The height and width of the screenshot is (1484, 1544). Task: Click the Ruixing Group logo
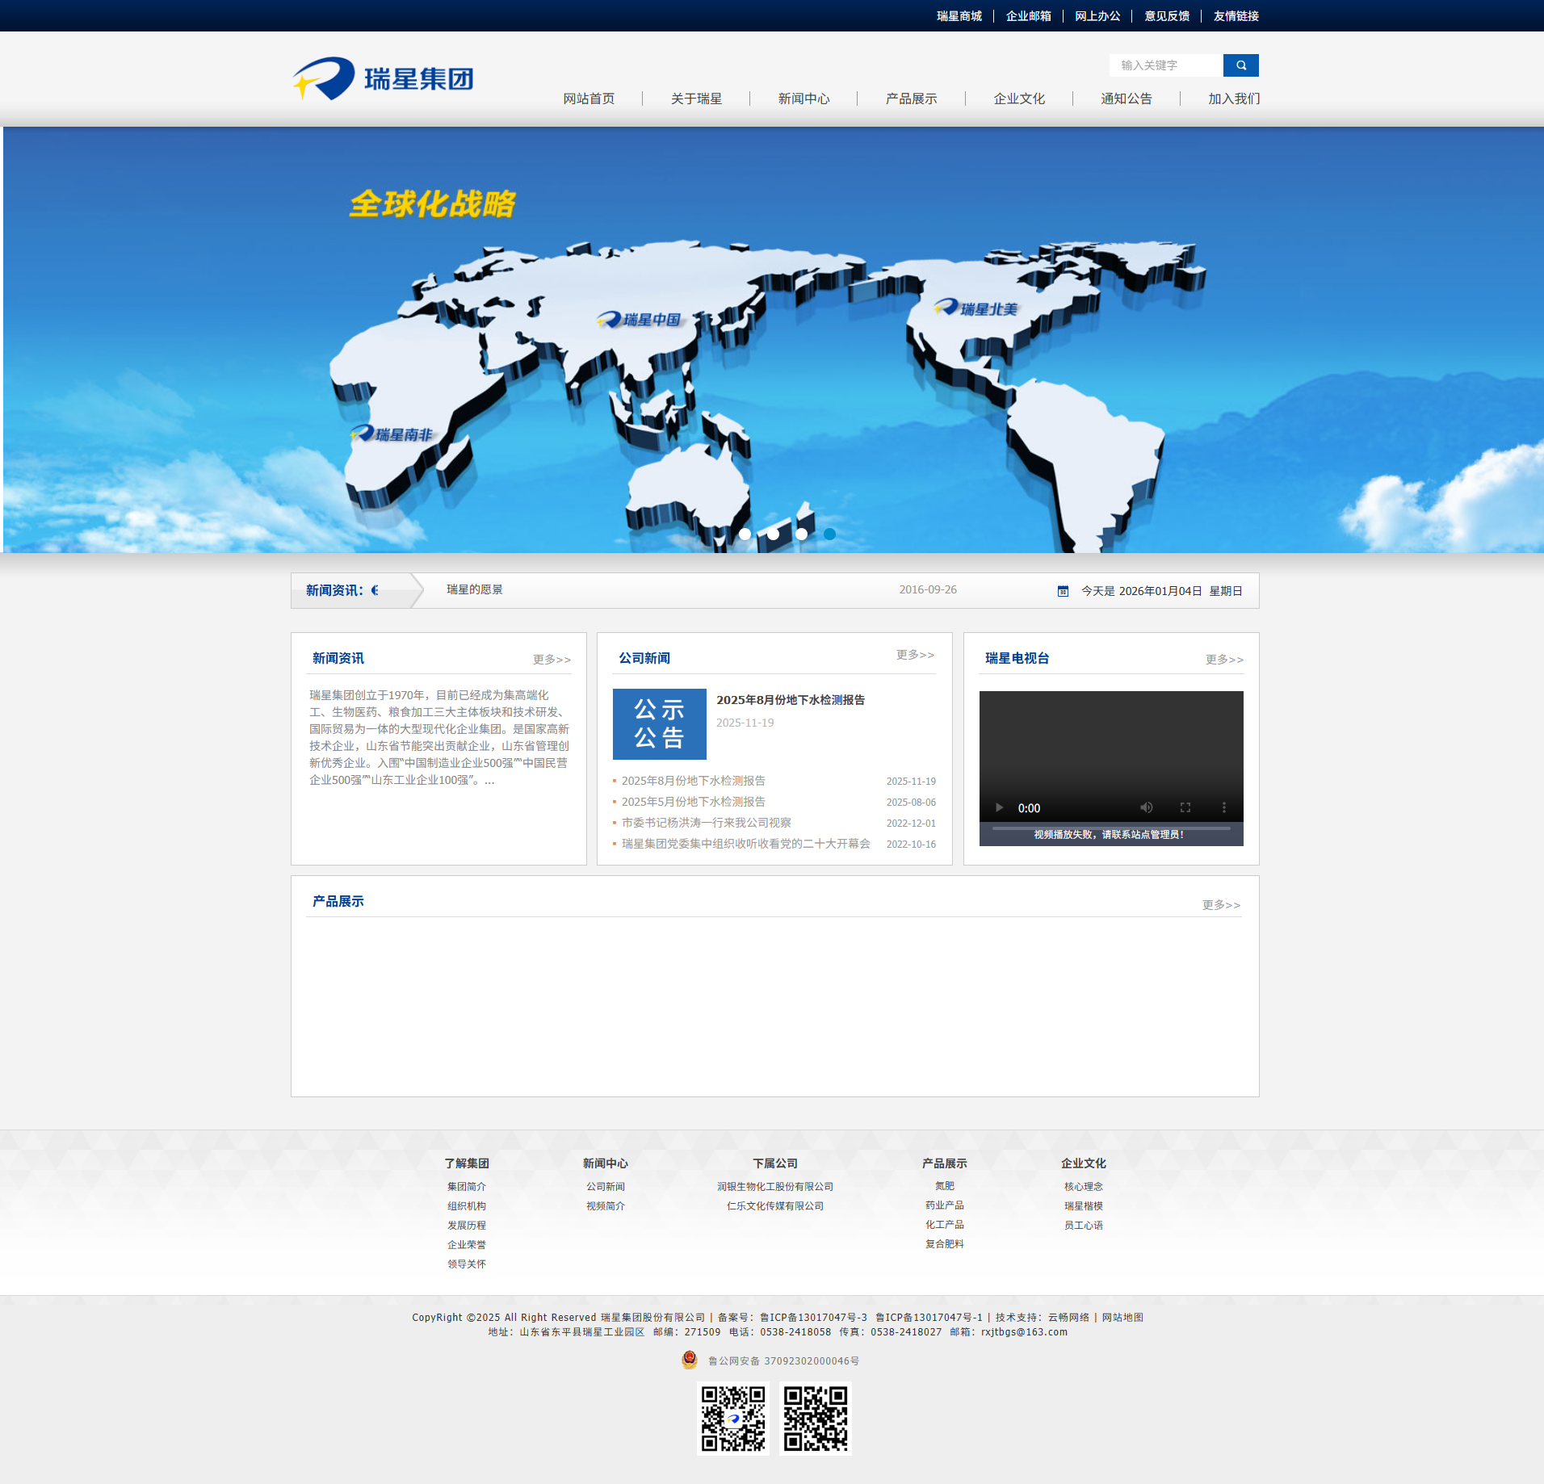[x=383, y=78]
